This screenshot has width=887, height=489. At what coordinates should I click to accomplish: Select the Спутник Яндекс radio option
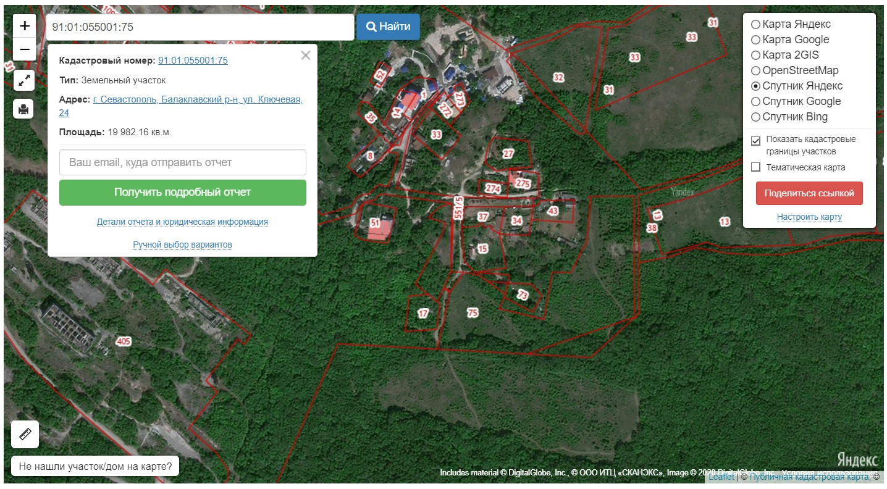[x=755, y=86]
